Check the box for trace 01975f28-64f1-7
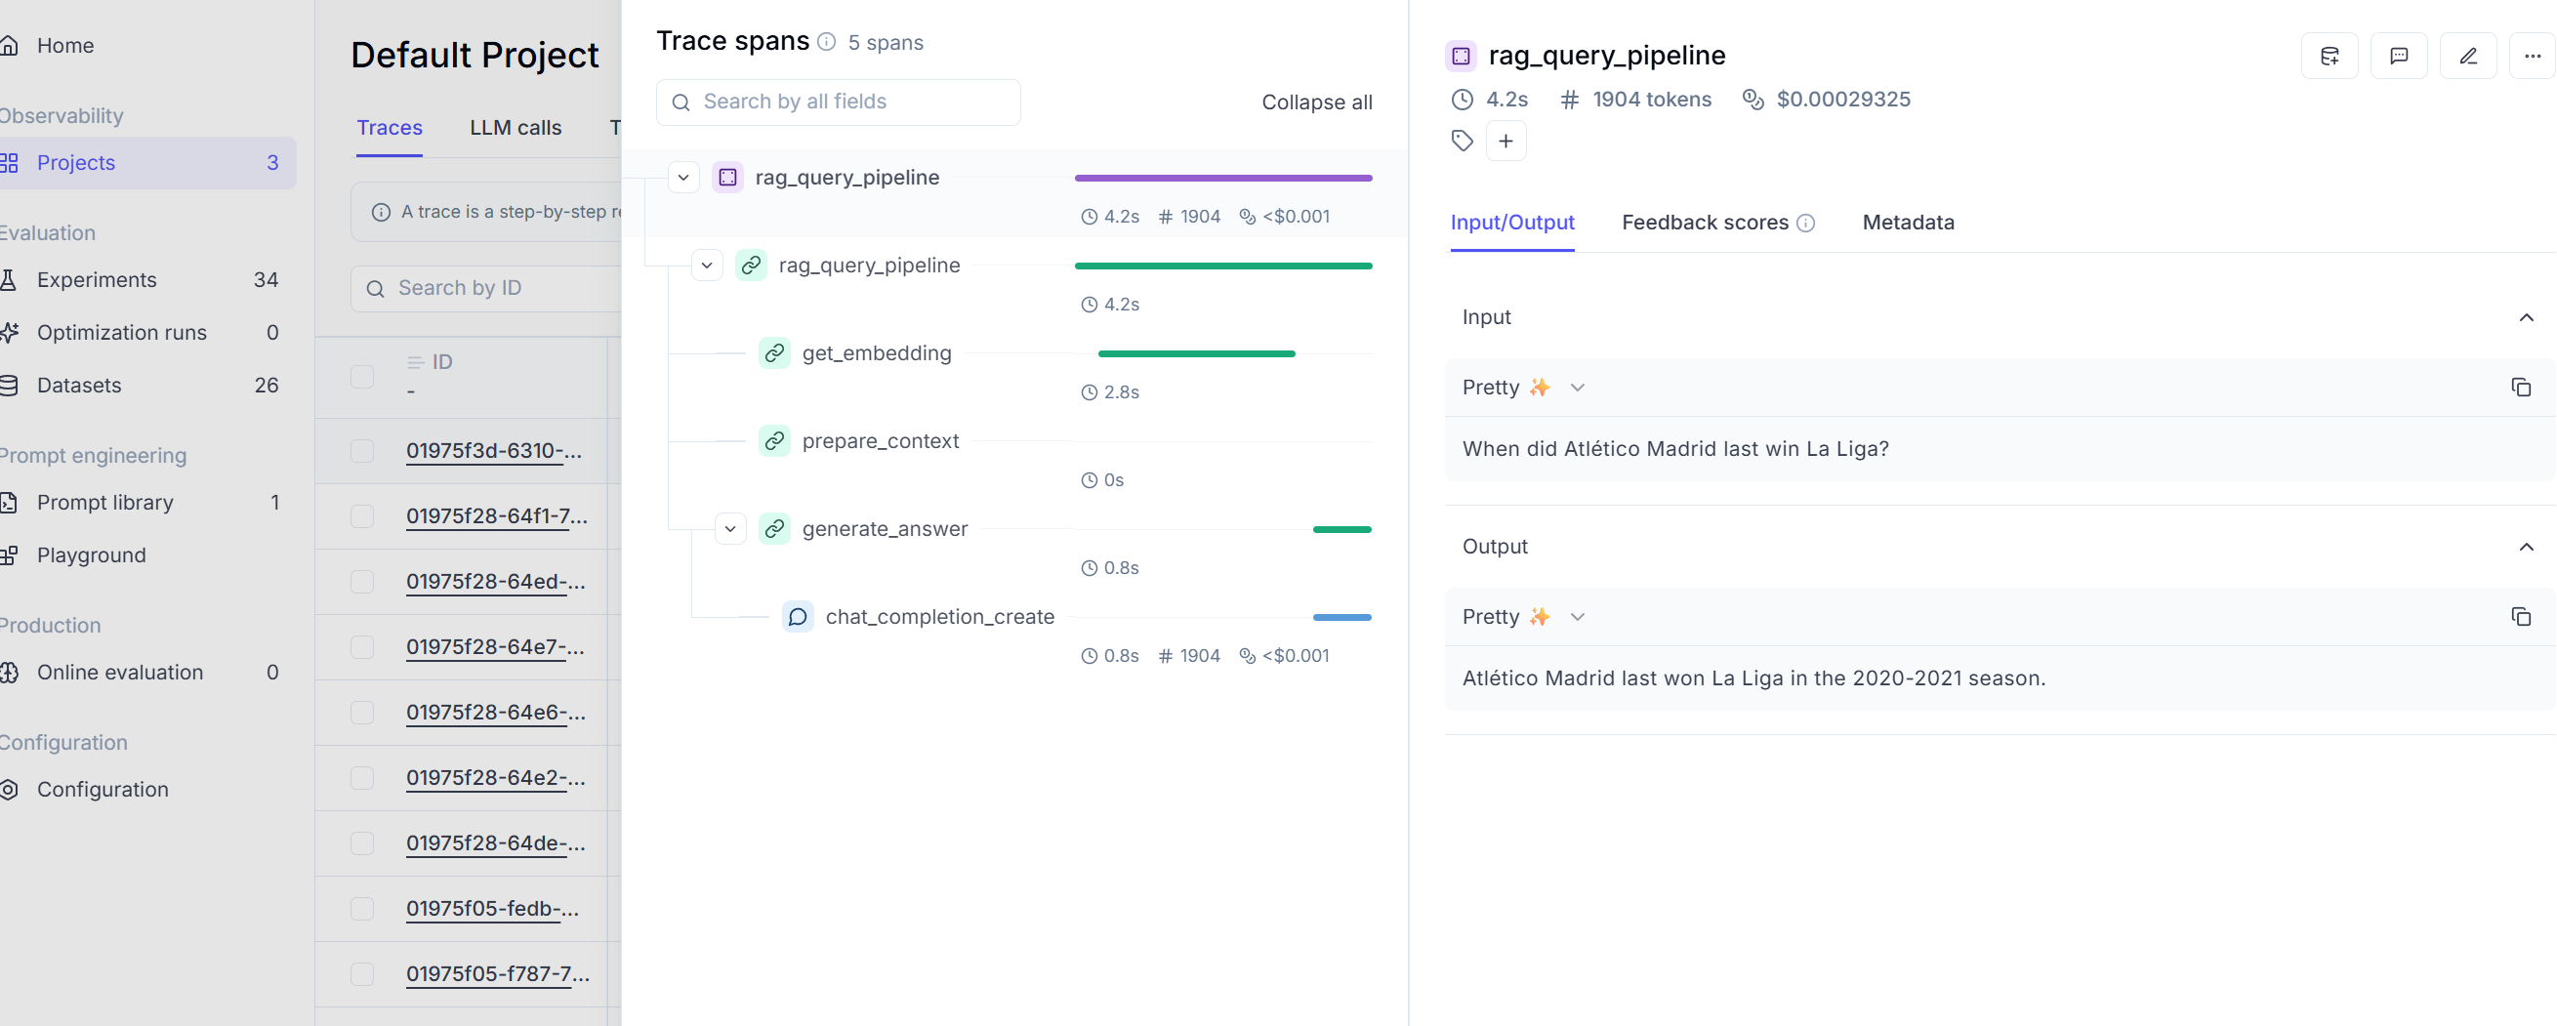 point(362,516)
